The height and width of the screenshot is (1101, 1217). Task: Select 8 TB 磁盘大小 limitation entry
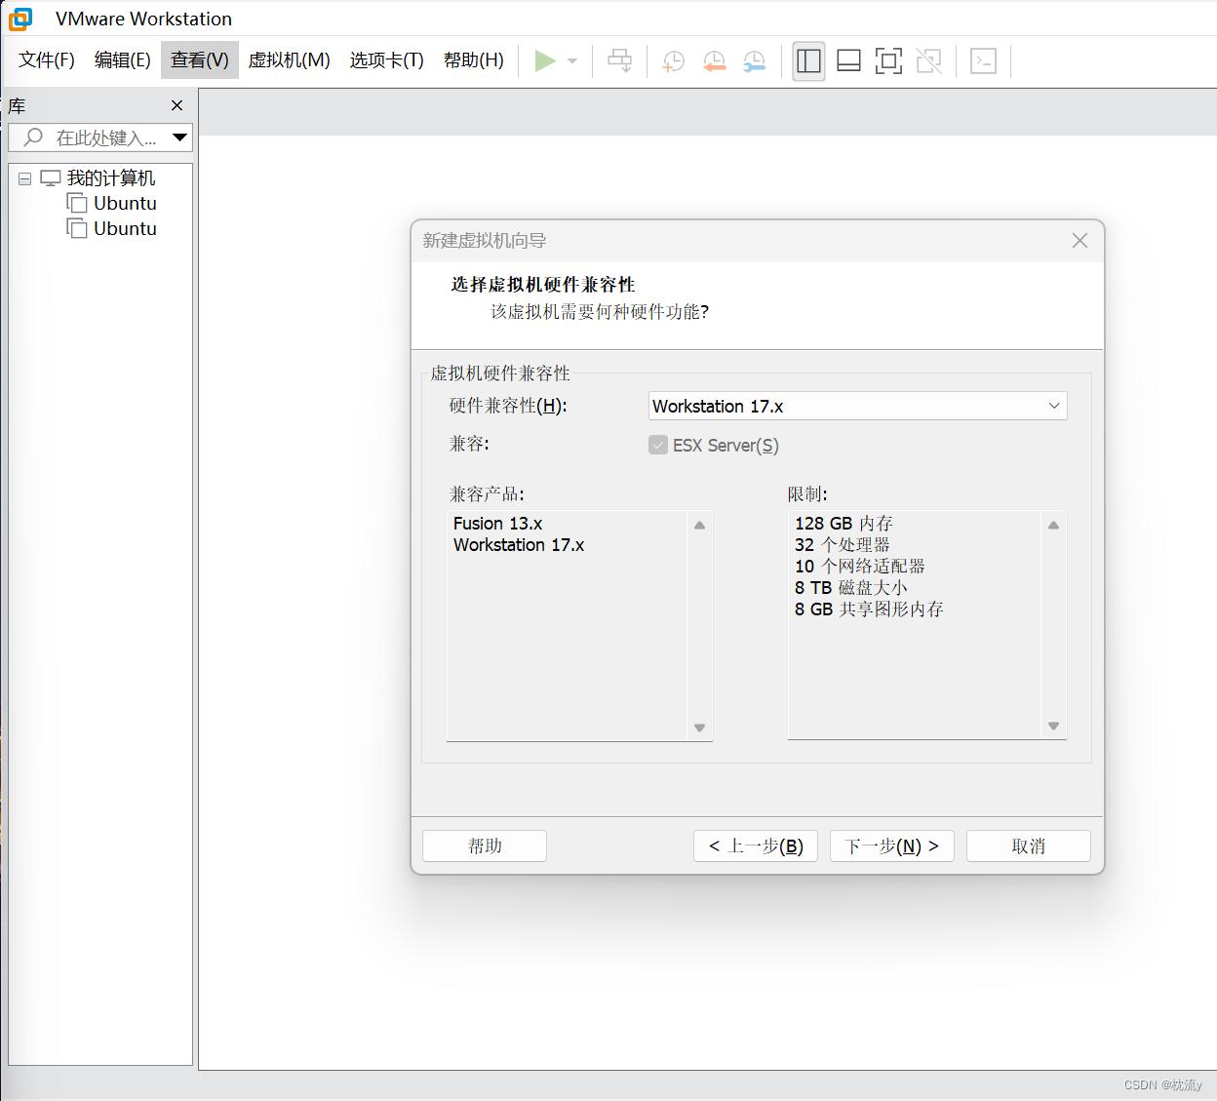click(x=851, y=588)
